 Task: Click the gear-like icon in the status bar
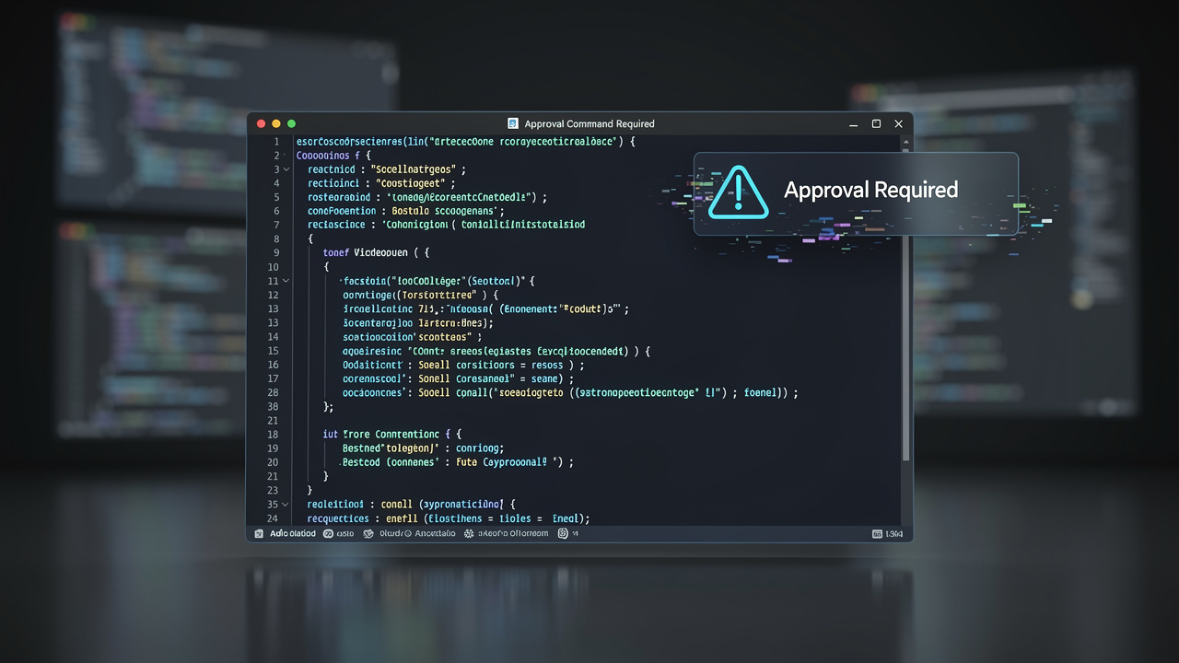pyautogui.click(x=469, y=533)
